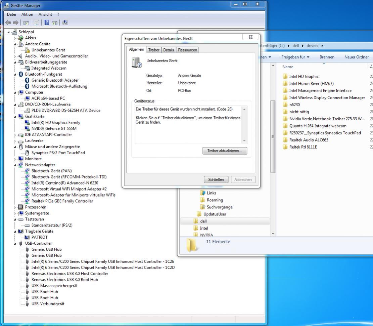Select the dell folder in Explorer tree

pyautogui.click(x=203, y=221)
